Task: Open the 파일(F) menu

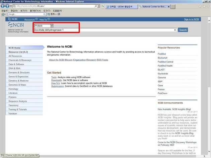Action: coord(5,11)
